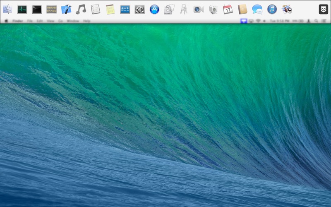Open the File menu
The width and height of the screenshot is (331, 207).
pyautogui.click(x=30, y=21)
